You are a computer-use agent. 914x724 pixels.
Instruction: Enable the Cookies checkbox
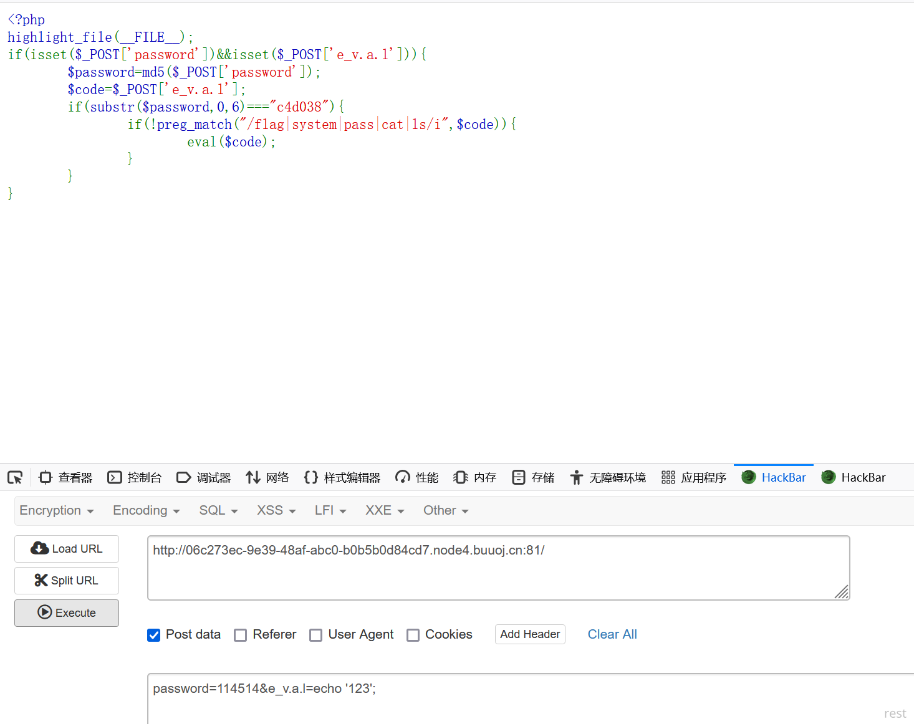tap(413, 635)
